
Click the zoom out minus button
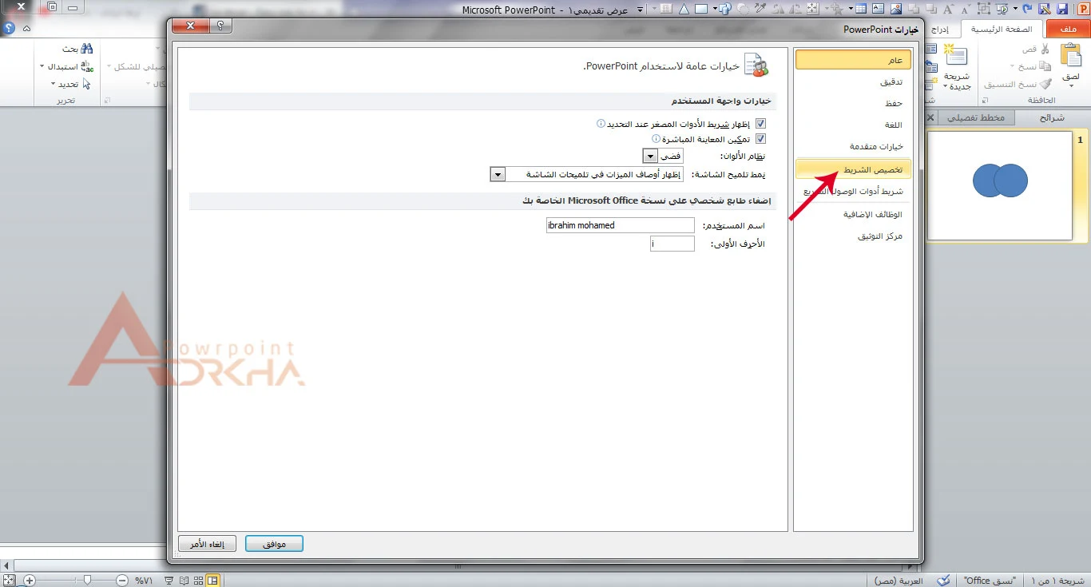[122, 581]
